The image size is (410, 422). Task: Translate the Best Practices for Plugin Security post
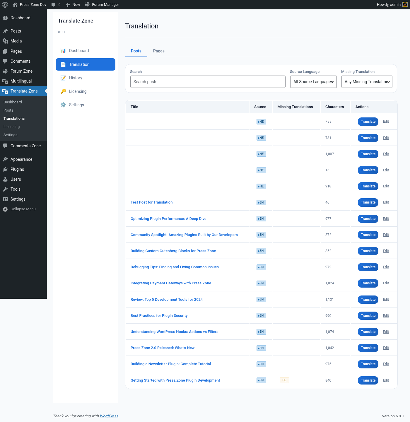368,316
